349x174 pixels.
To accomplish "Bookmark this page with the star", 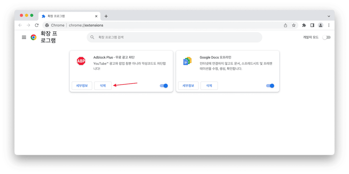I will pos(294,25).
